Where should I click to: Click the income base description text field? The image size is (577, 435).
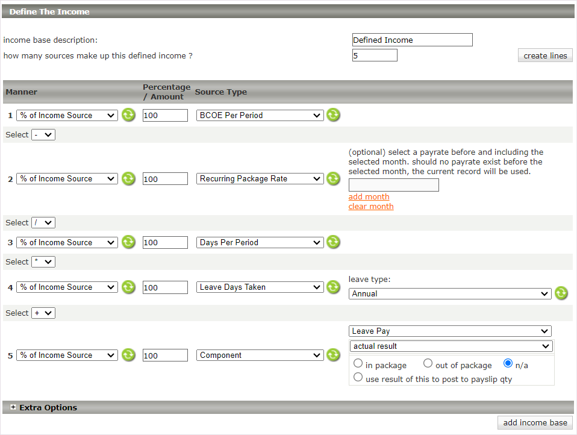point(412,40)
